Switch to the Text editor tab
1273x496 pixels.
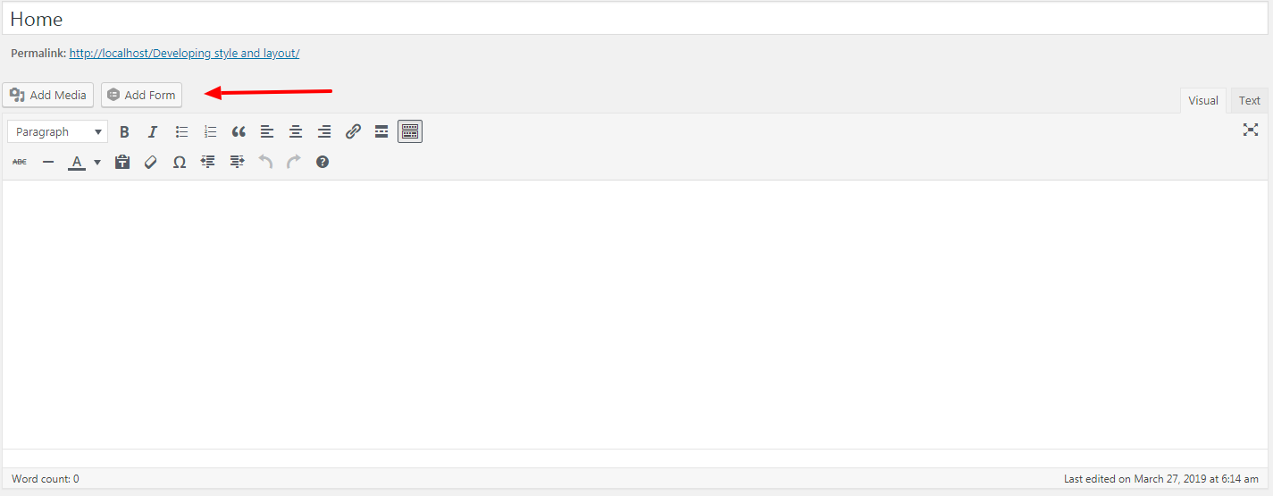click(x=1249, y=100)
